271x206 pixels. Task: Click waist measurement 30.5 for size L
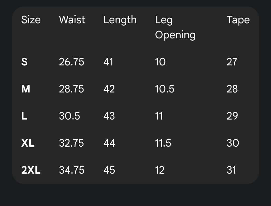point(70,116)
